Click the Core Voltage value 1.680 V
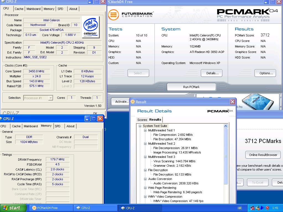The image size is (283, 212). click(x=70, y=35)
